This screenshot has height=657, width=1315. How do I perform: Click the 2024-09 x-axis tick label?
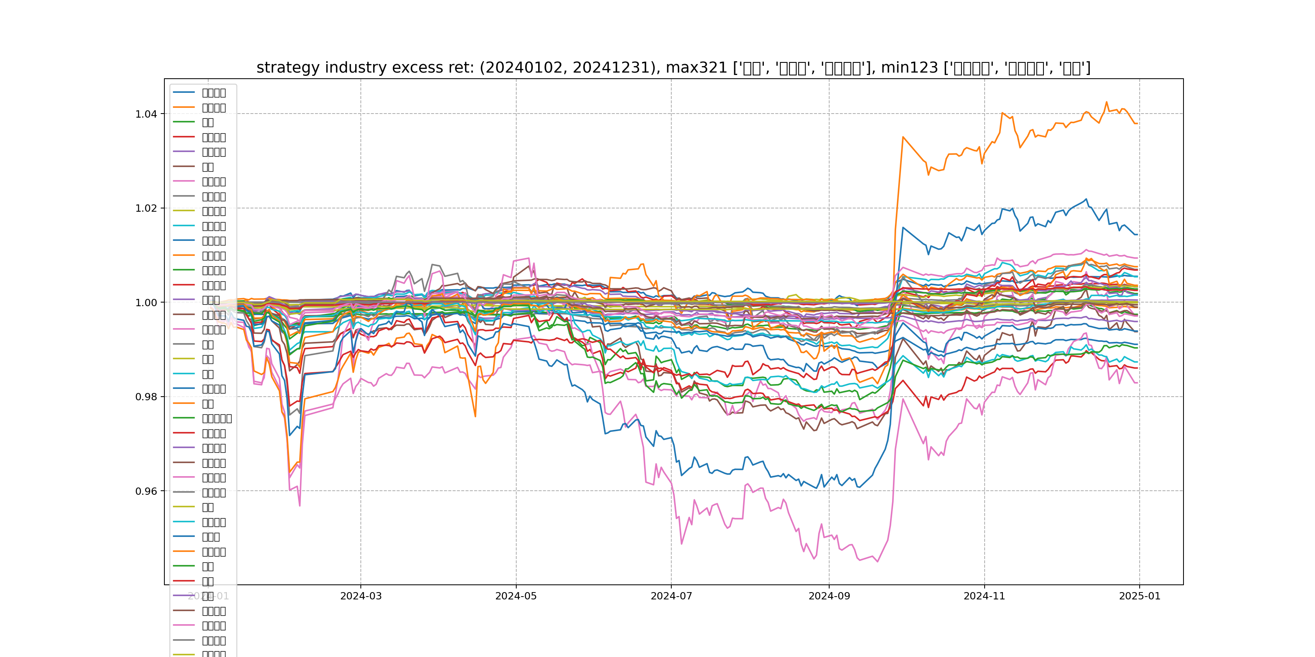click(829, 596)
